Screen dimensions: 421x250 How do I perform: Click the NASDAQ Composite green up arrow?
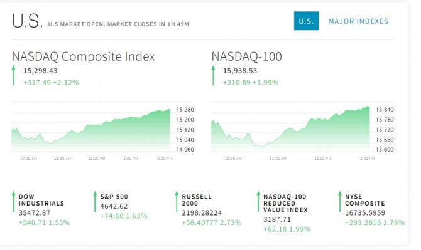(13, 75)
